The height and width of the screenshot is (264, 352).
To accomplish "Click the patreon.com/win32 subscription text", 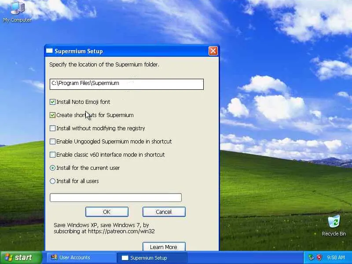I will [x=104, y=228].
